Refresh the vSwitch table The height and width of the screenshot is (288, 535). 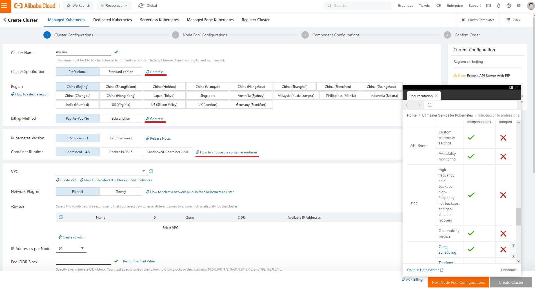tap(61, 217)
